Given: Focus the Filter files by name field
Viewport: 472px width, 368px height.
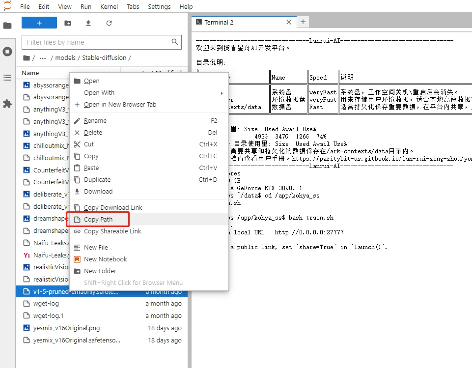Looking at the screenshot, I should [x=102, y=42].
